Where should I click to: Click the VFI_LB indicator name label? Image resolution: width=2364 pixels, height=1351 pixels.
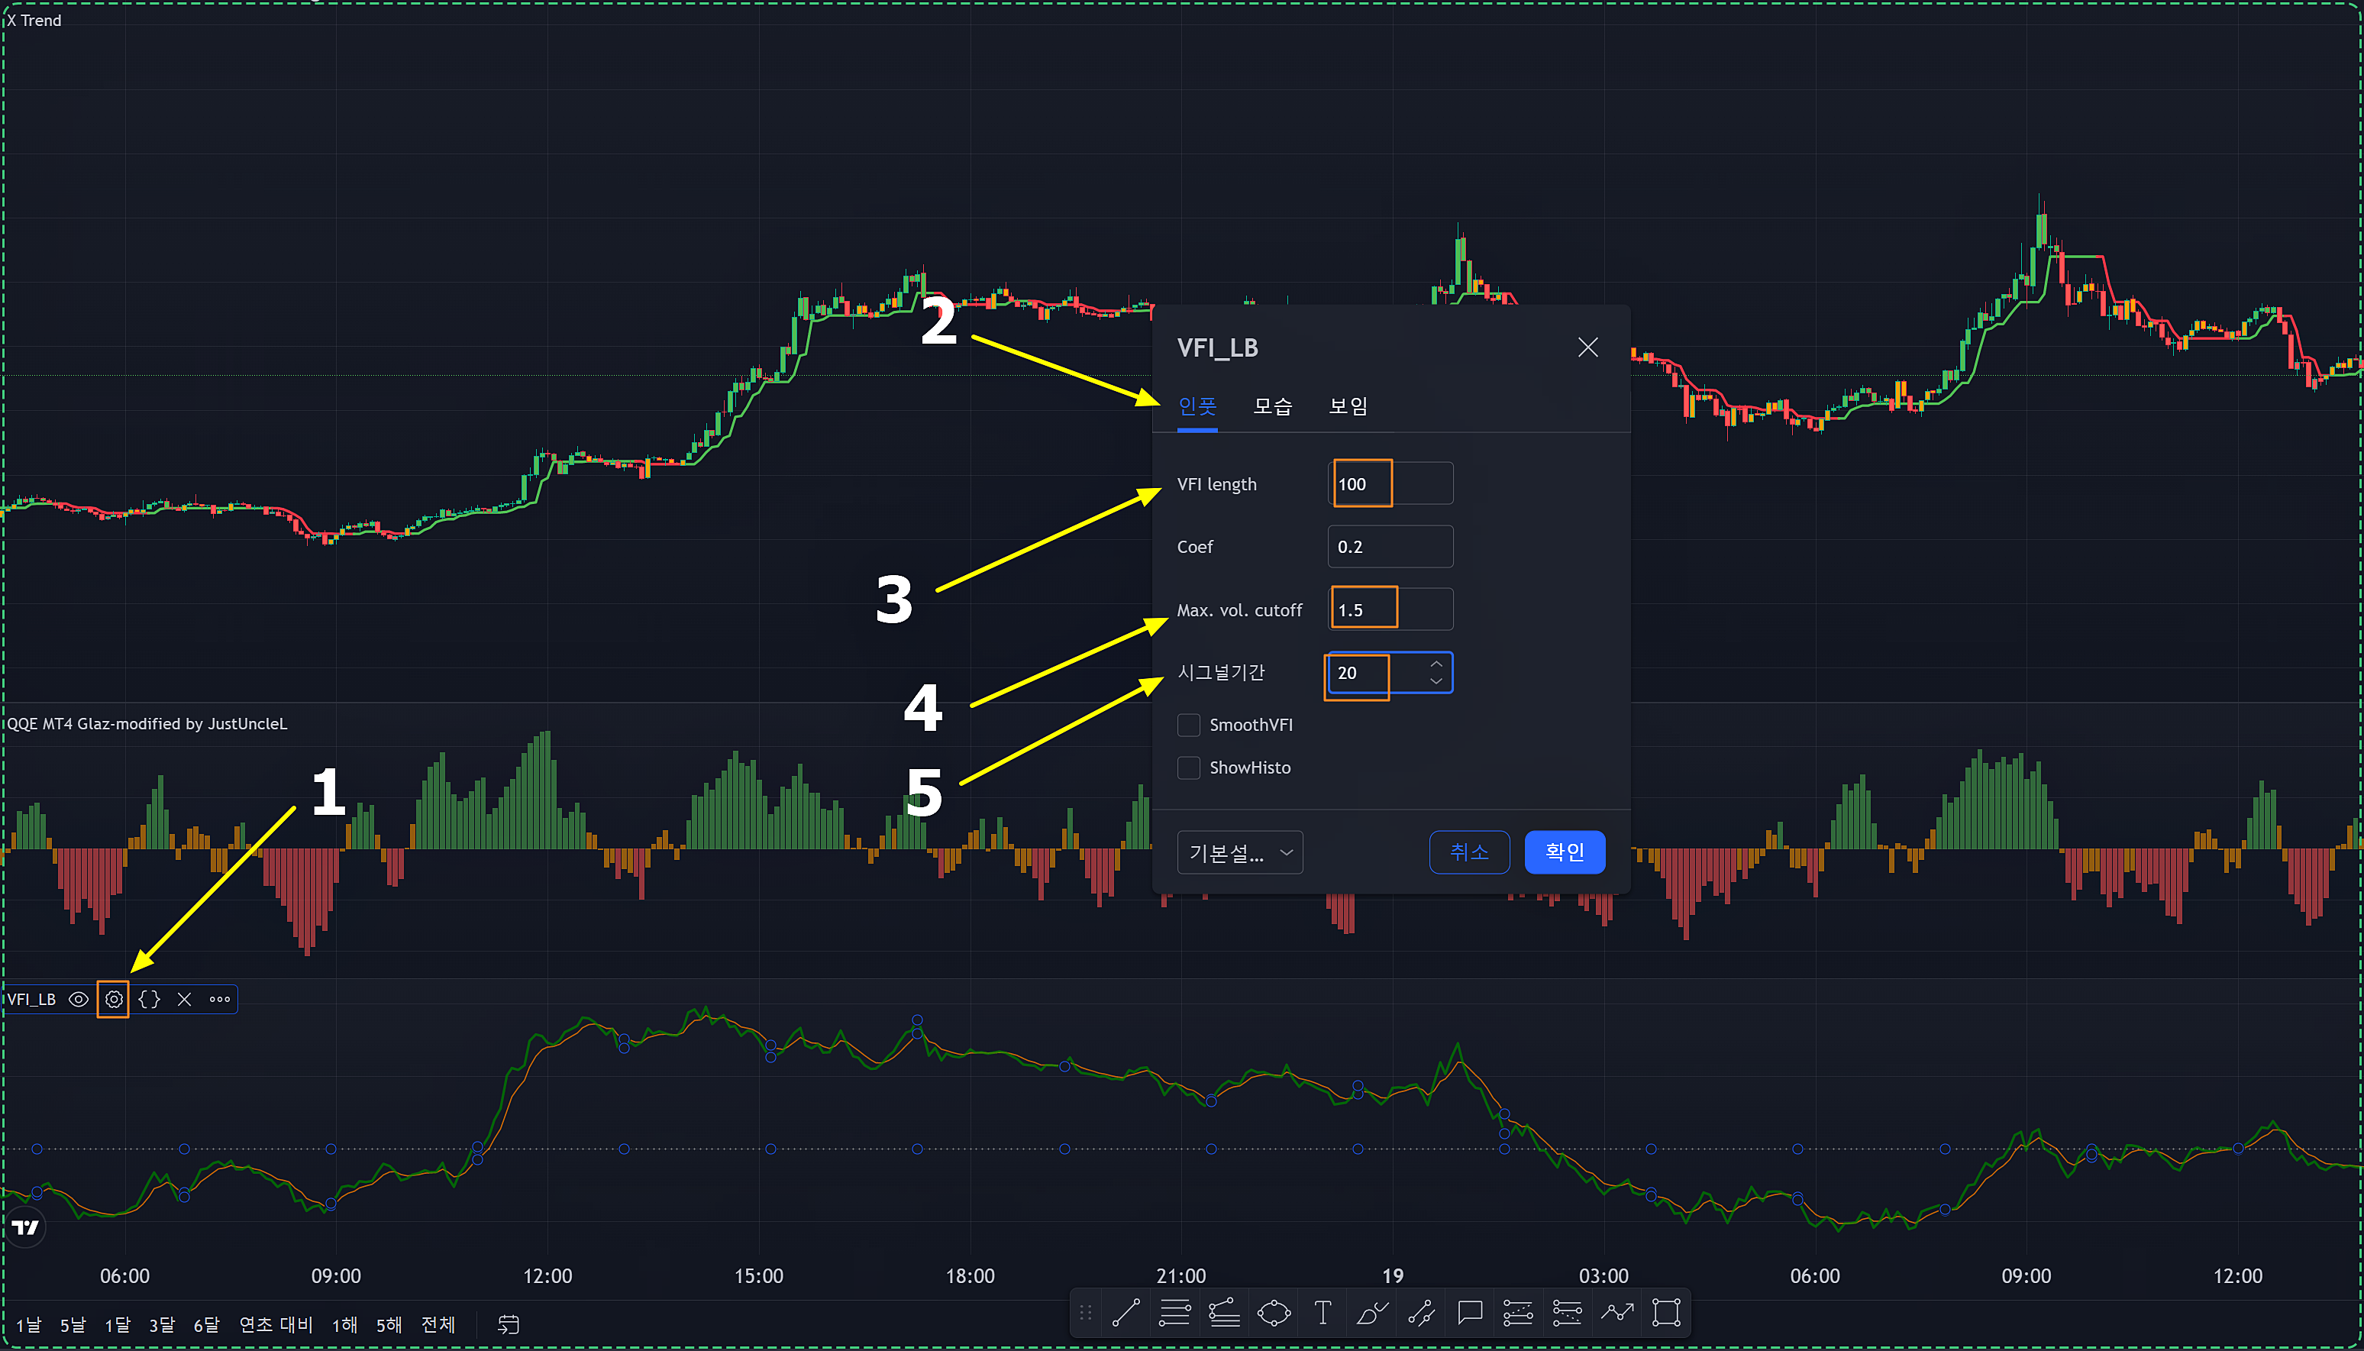[x=31, y=1000]
